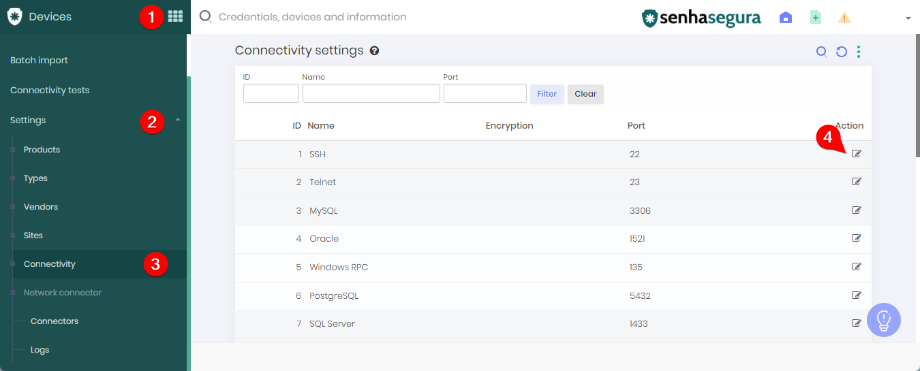Open the new document plus icon
This screenshot has height=371, width=920.
click(x=815, y=18)
